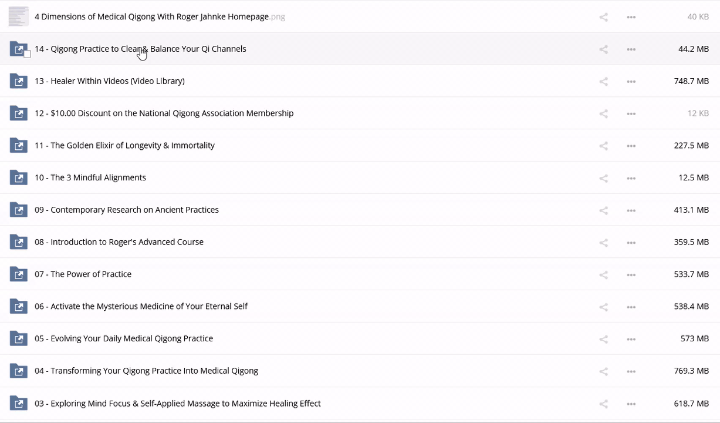Tick the checkbox on folder 14 Qigong Practice
Image resolution: width=720 pixels, height=423 pixels.
[27, 55]
